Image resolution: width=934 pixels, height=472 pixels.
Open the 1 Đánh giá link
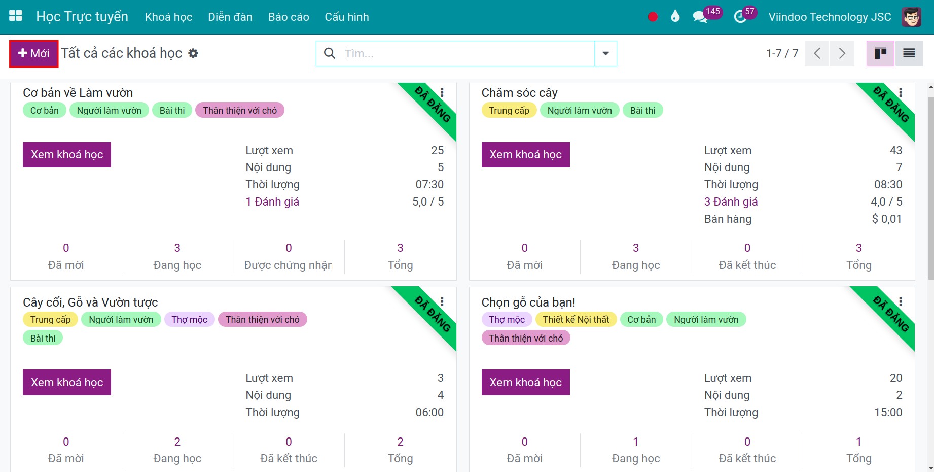pos(272,201)
